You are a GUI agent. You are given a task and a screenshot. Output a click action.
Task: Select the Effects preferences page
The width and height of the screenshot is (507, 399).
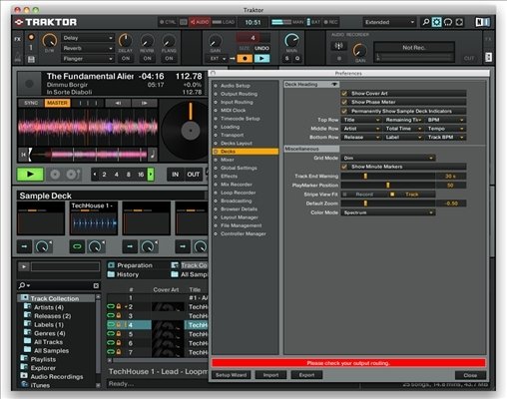[229, 177]
